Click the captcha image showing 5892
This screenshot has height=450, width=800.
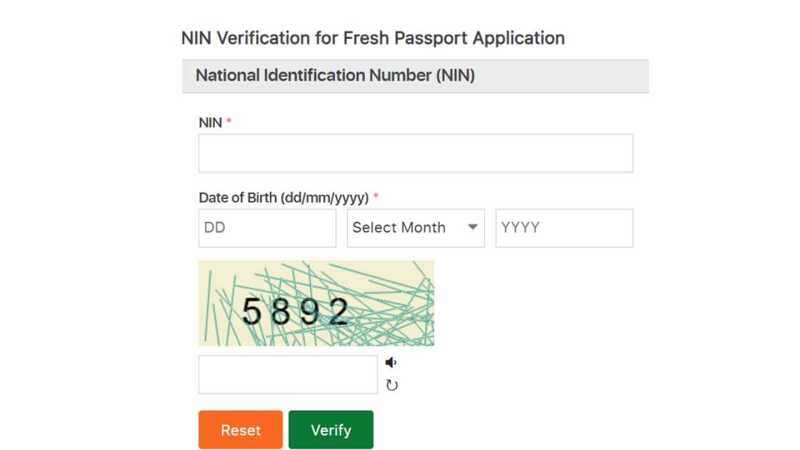(316, 303)
